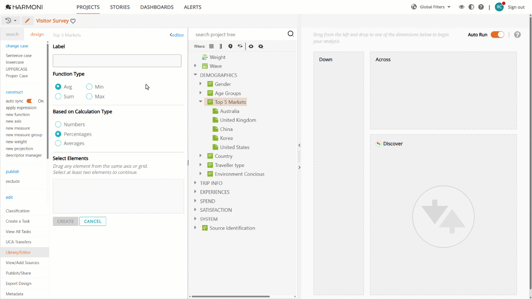532x299 pixels.
Task: Click Sign out
Action: 516,7
